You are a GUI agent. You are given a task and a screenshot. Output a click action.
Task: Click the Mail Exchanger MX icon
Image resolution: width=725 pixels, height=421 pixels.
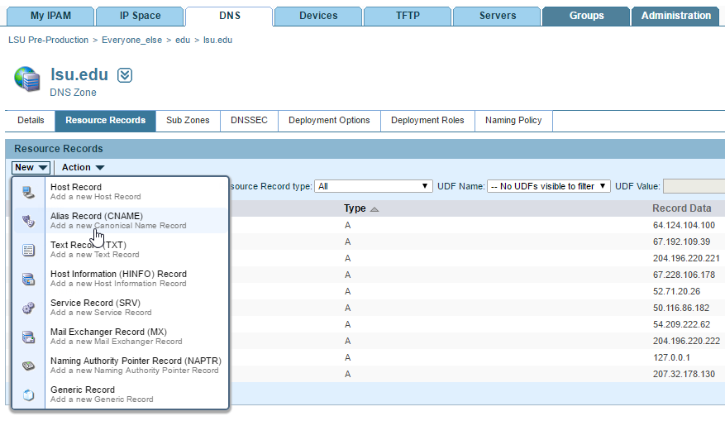(x=28, y=337)
